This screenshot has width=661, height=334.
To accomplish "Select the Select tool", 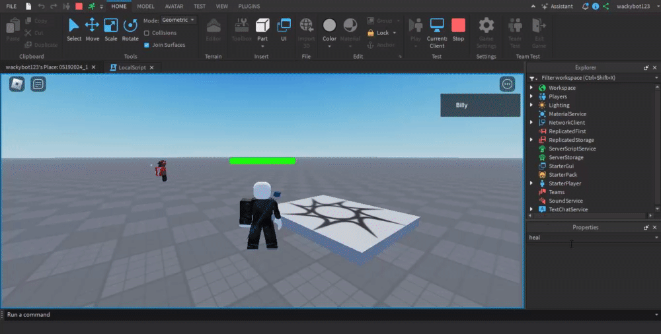I will (x=74, y=30).
